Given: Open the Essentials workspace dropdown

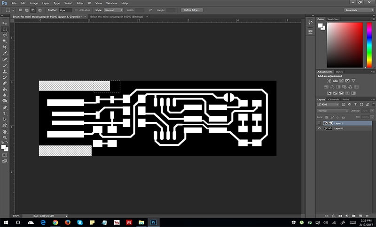Looking at the screenshot, I should click(x=359, y=10).
